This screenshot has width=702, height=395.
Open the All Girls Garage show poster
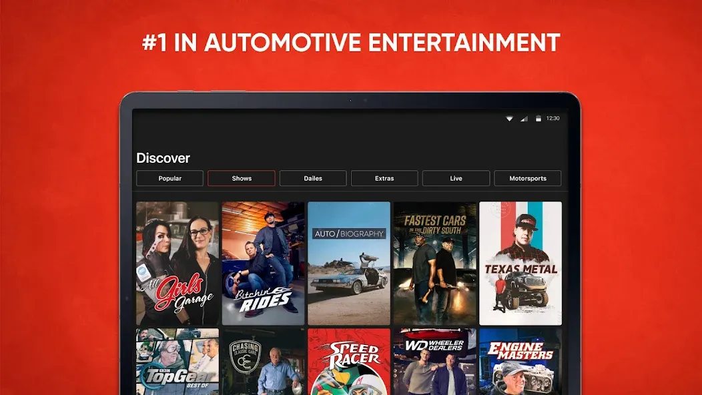point(178,264)
